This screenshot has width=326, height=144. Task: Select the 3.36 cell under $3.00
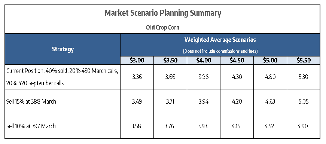(x=137, y=77)
